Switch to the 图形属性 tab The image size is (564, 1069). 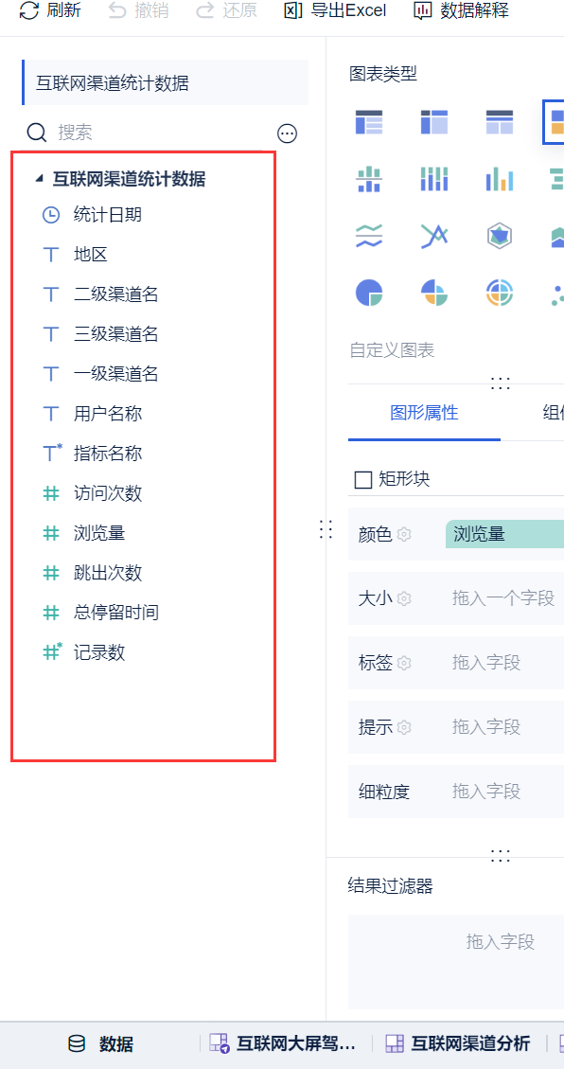[x=424, y=413]
